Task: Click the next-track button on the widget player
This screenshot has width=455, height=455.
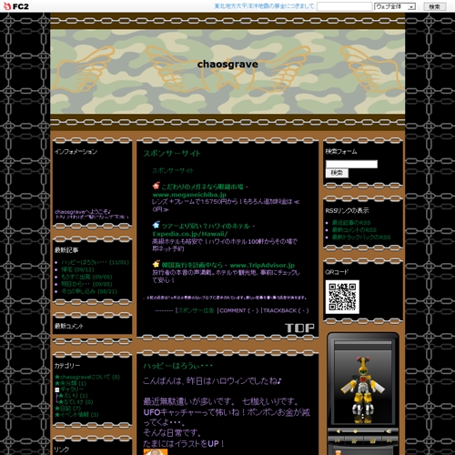Action: (389, 440)
